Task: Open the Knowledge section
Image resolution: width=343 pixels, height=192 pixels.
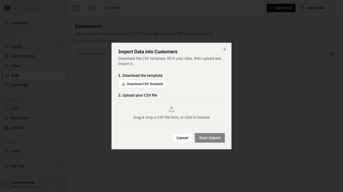Action: coord(34,85)
